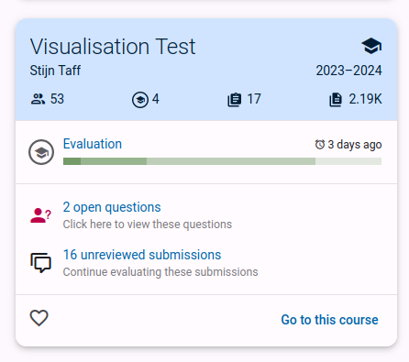Click the large Evaluation series circle icon
Image resolution: width=409 pixels, height=362 pixels.
(x=41, y=152)
